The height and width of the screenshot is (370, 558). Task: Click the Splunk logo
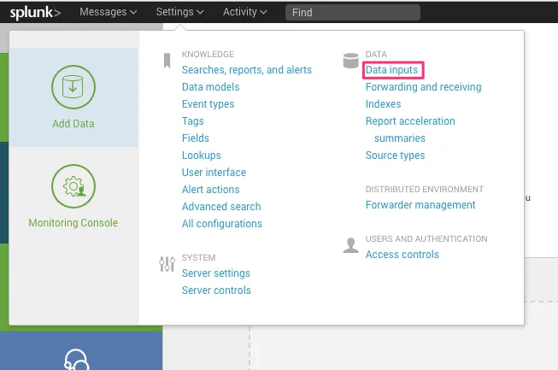(35, 13)
